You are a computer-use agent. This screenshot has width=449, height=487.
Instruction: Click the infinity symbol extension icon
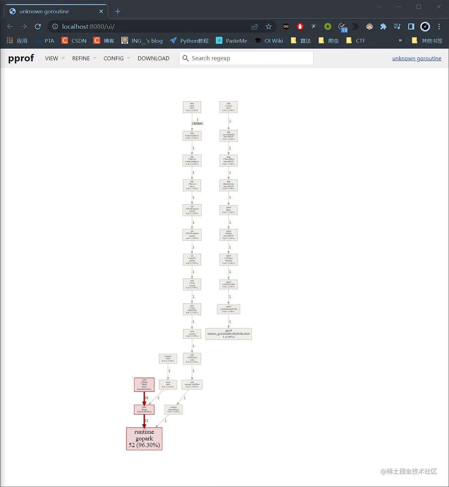pos(286,26)
